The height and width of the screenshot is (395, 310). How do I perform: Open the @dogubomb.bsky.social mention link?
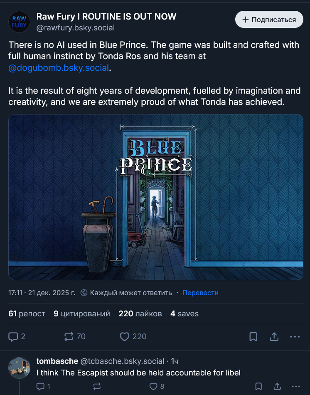tap(59, 68)
